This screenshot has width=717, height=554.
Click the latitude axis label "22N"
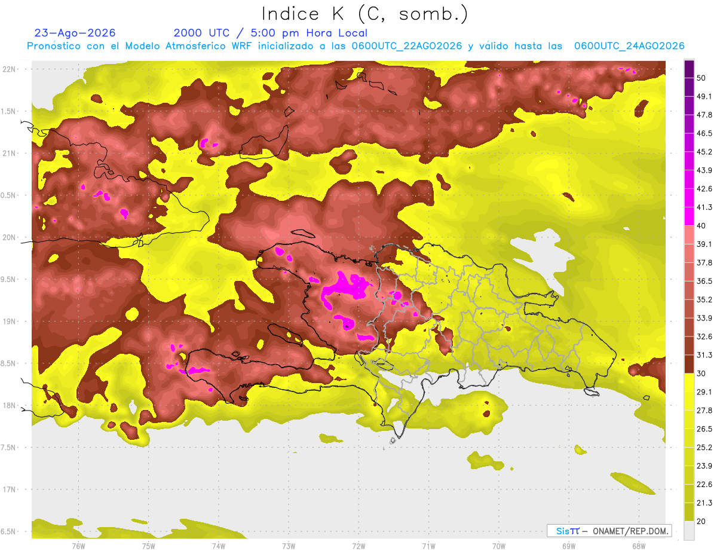tap(9, 69)
